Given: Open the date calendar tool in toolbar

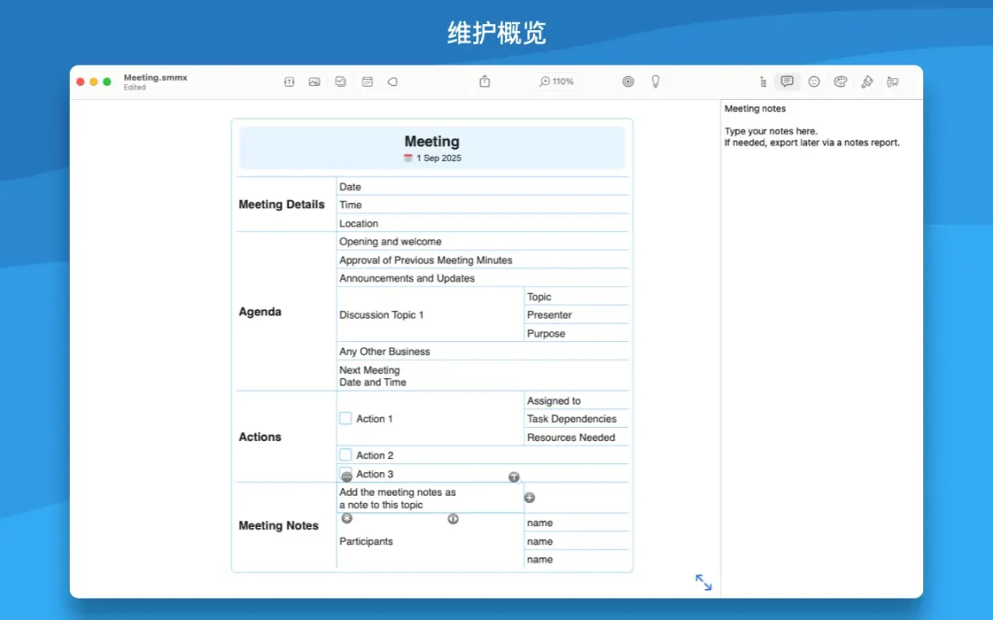Looking at the screenshot, I should (x=367, y=82).
